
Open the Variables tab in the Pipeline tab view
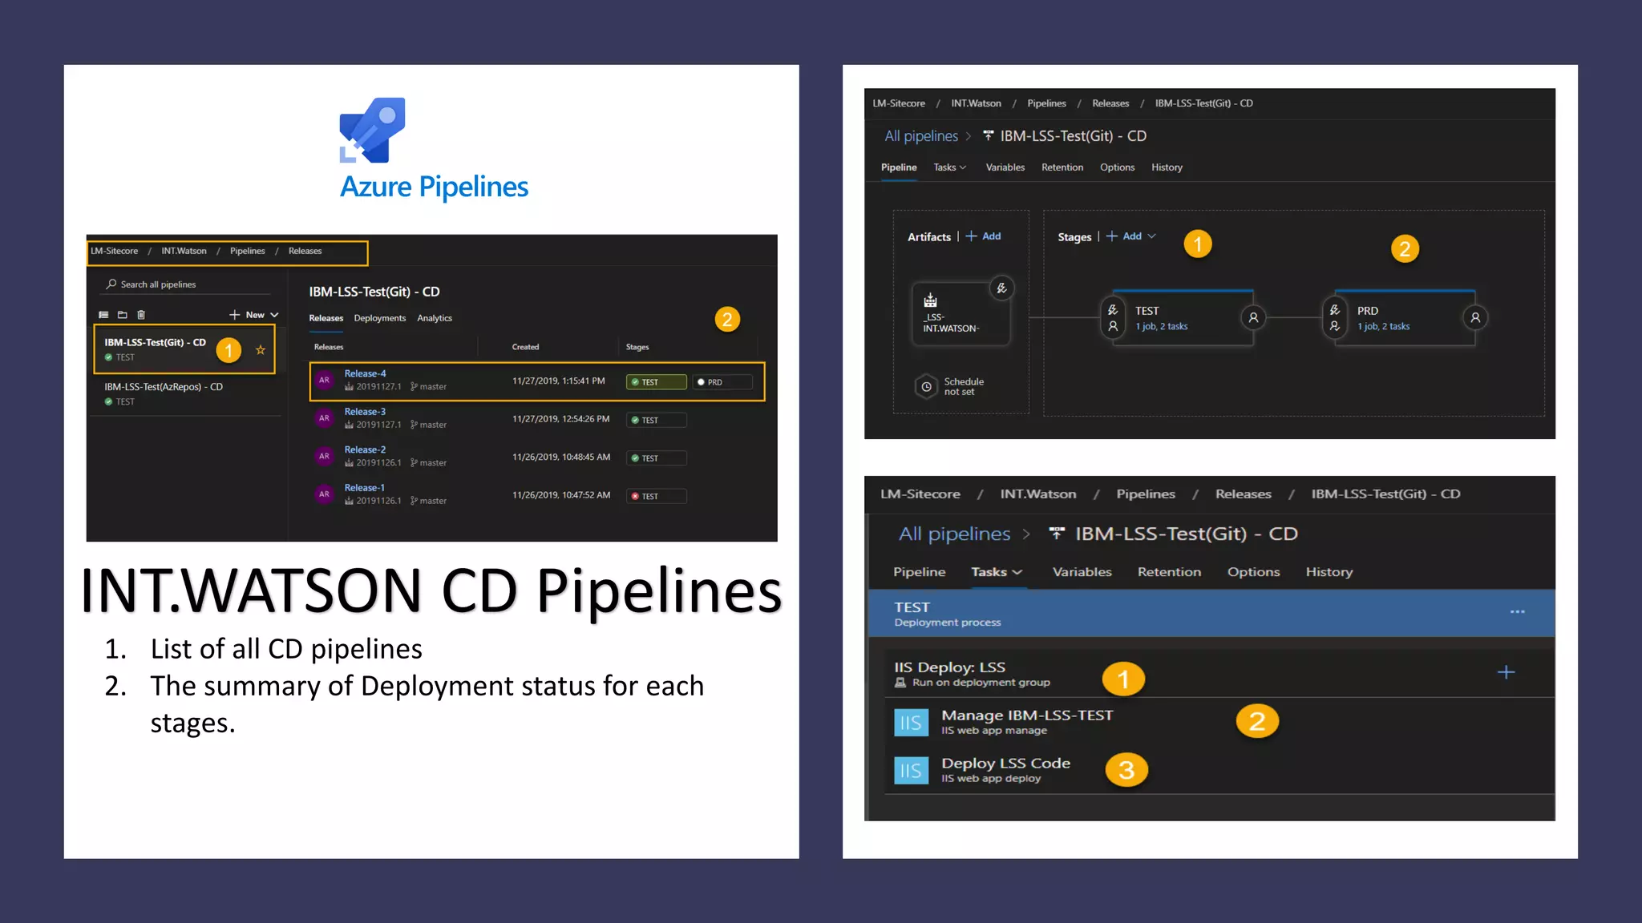(x=1005, y=167)
